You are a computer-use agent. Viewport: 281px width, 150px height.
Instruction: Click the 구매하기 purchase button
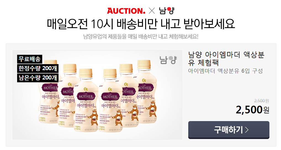coord(229,130)
